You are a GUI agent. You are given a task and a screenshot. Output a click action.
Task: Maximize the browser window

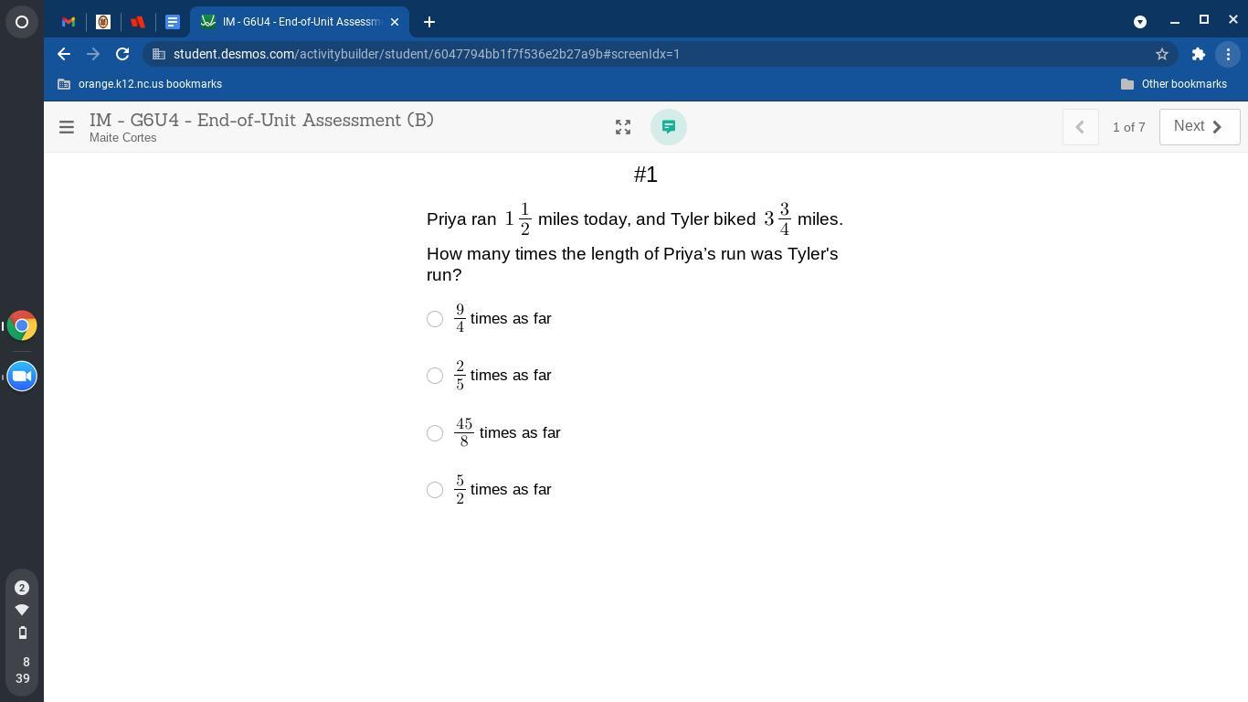[1204, 20]
